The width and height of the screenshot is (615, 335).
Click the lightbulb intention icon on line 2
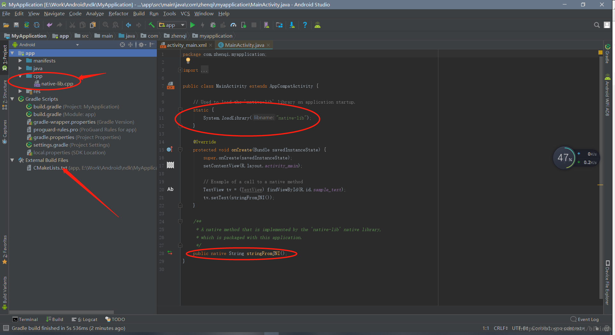[188, 60]
